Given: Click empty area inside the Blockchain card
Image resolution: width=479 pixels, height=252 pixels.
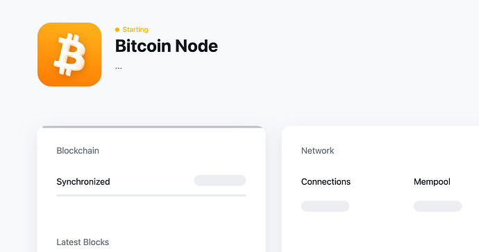Looking at the screenshot, I should click(153, 218).
